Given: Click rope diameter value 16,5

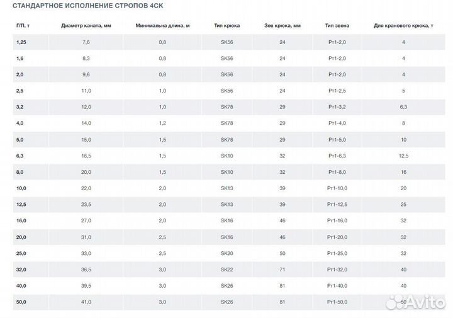Looking at the screenshot, I should (x=86, y=156).
